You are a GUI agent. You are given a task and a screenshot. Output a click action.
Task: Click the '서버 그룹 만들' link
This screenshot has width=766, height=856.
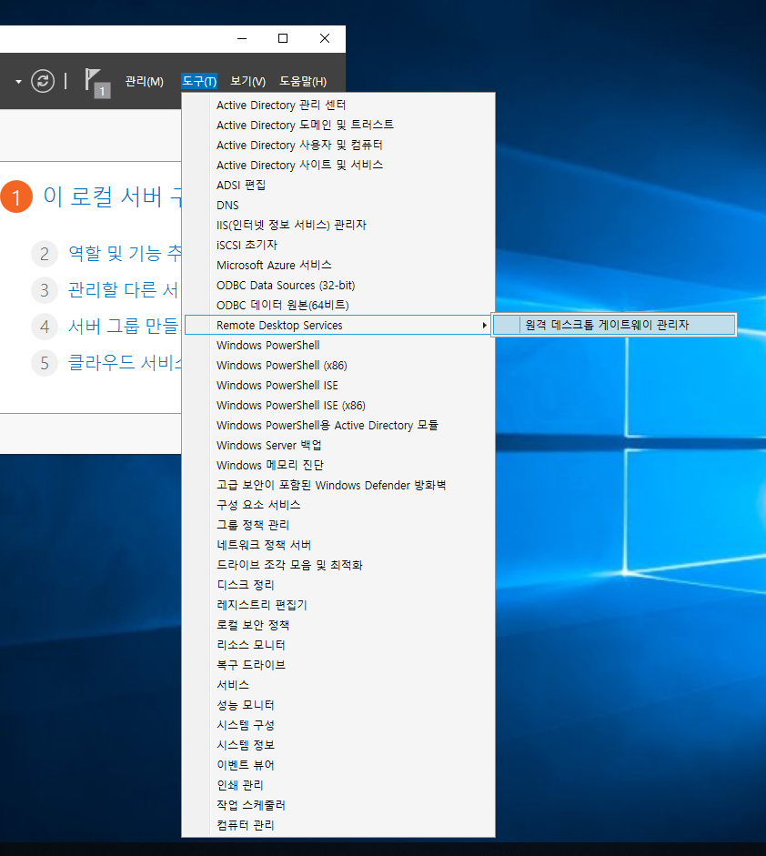tap(125, 327)
